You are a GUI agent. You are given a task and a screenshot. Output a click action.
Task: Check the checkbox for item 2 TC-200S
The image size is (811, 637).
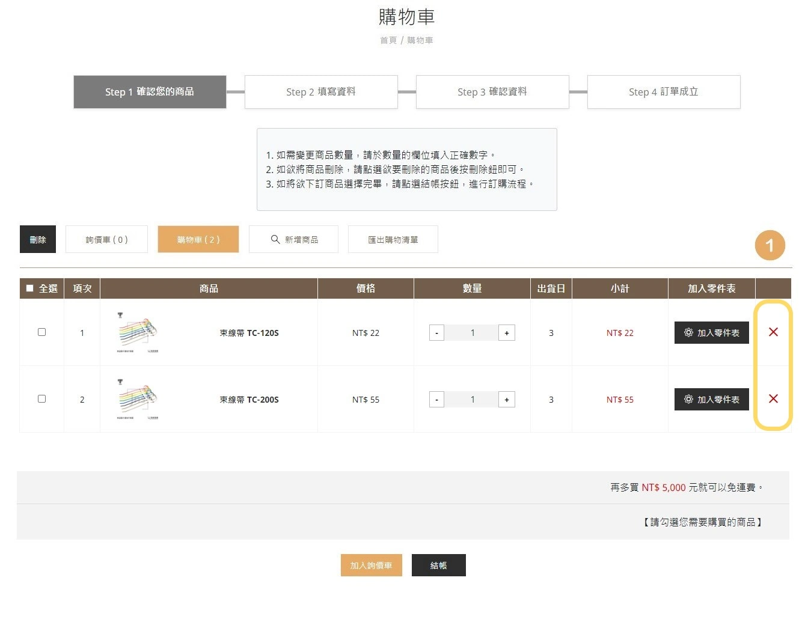pyautogui.click(x=41, y=398)
